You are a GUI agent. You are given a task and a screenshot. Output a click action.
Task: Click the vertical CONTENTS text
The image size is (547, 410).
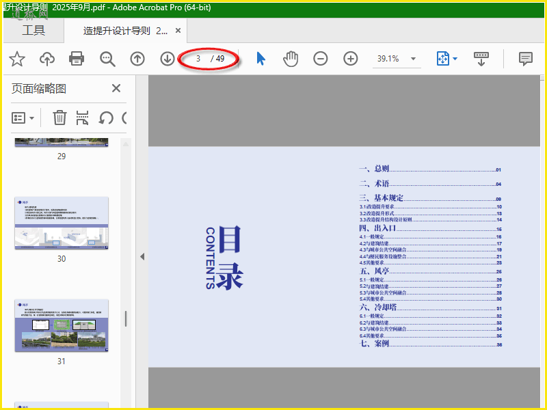[x=210, y=258]
